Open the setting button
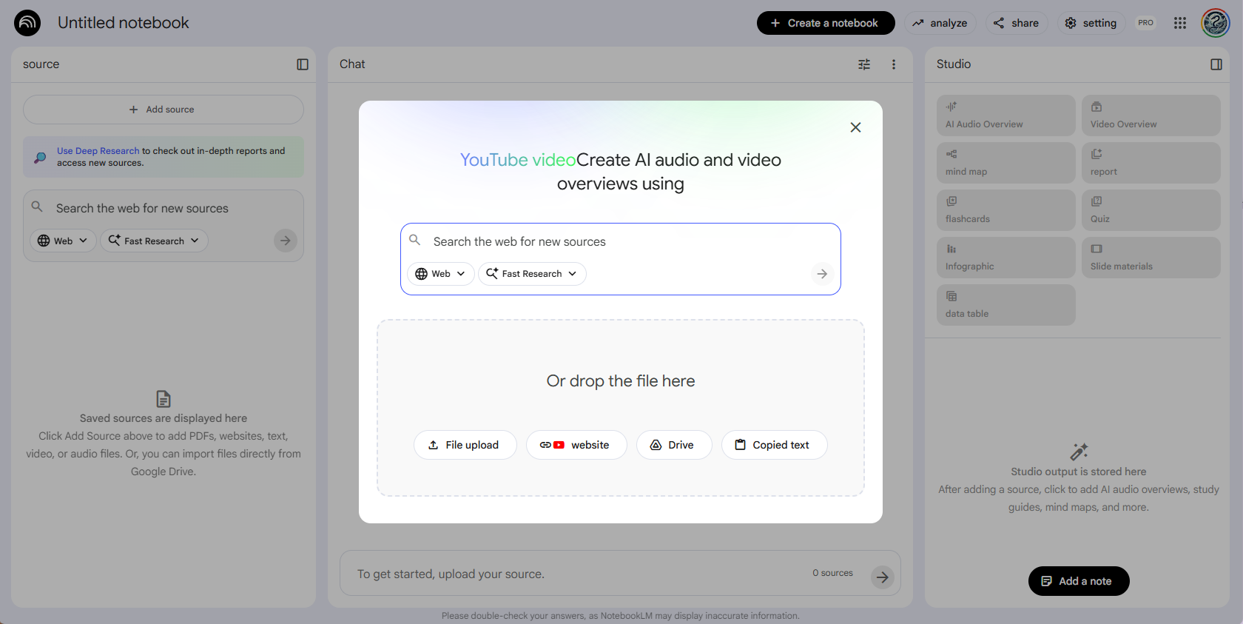 (1091, 23)
